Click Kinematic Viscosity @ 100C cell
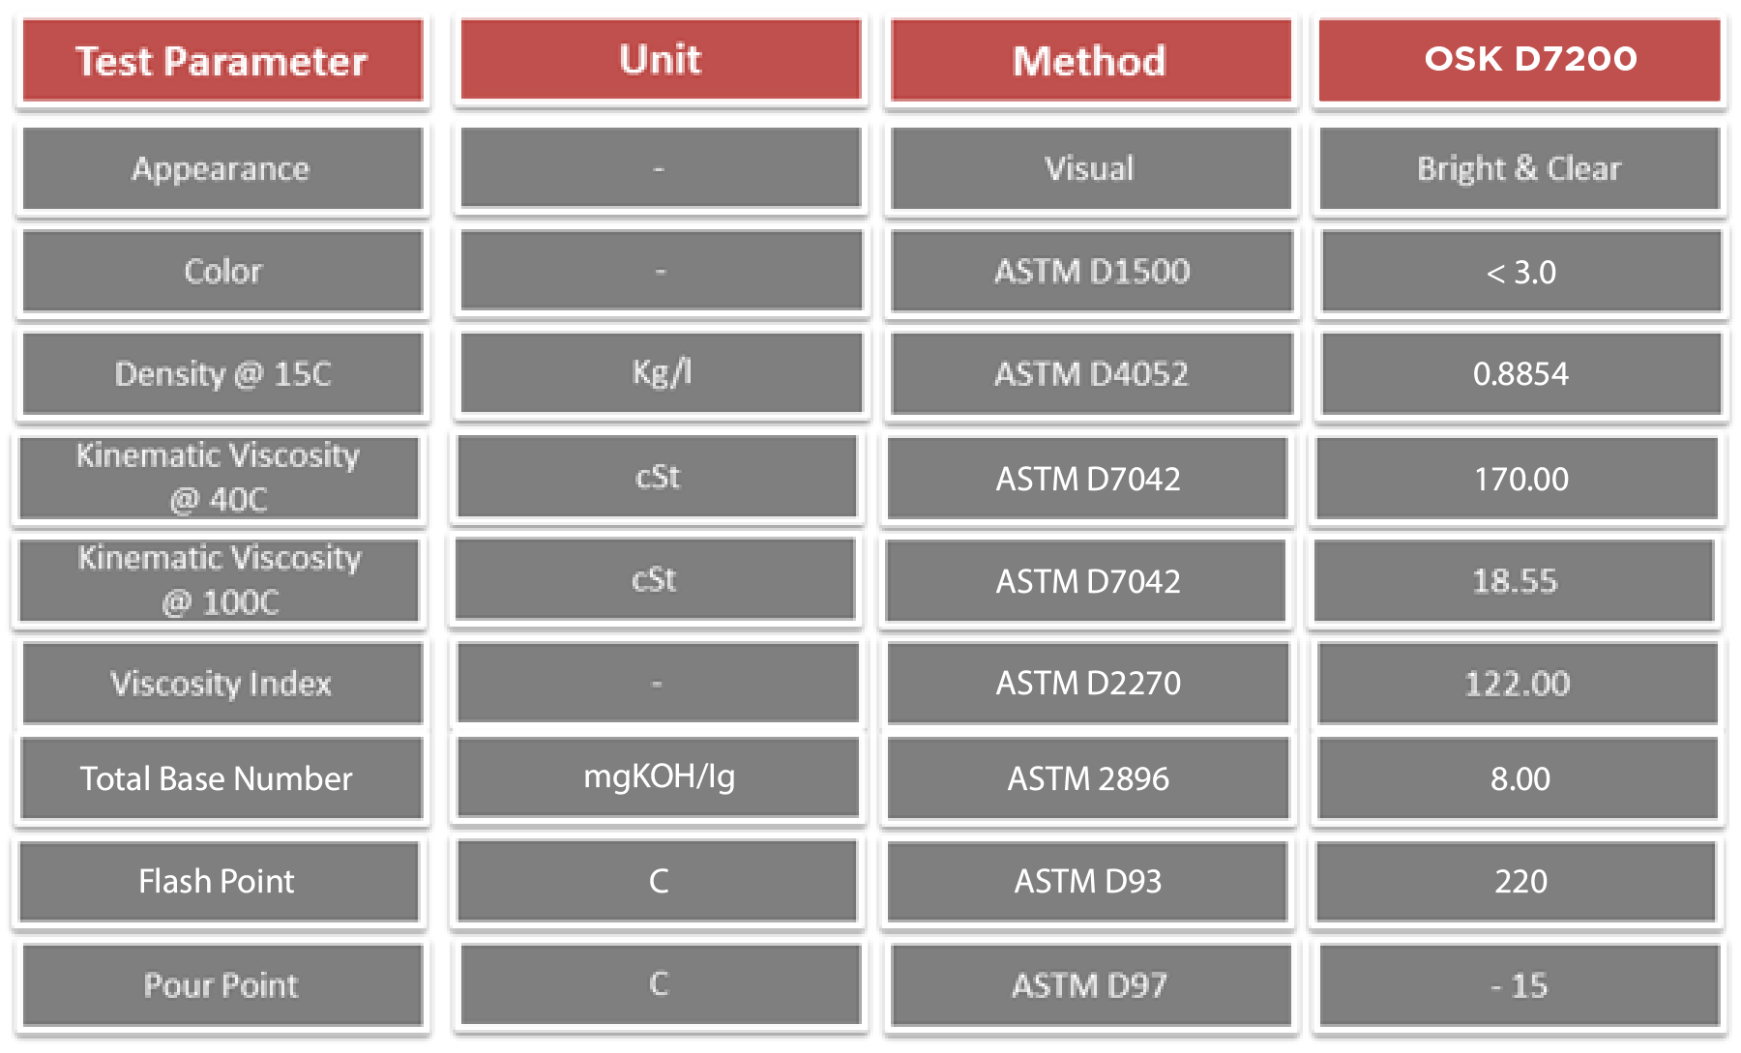The width and height of the screenshot is (1741, 1053). [219, 580]
